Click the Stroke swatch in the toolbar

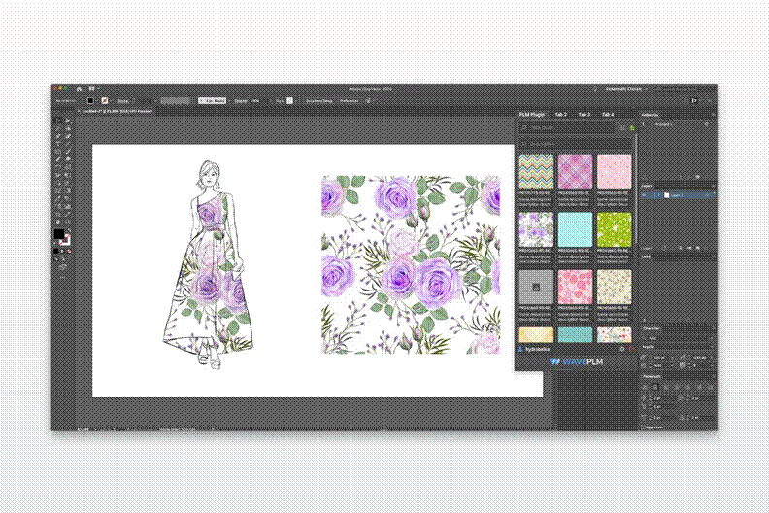[x=65, y=240]
